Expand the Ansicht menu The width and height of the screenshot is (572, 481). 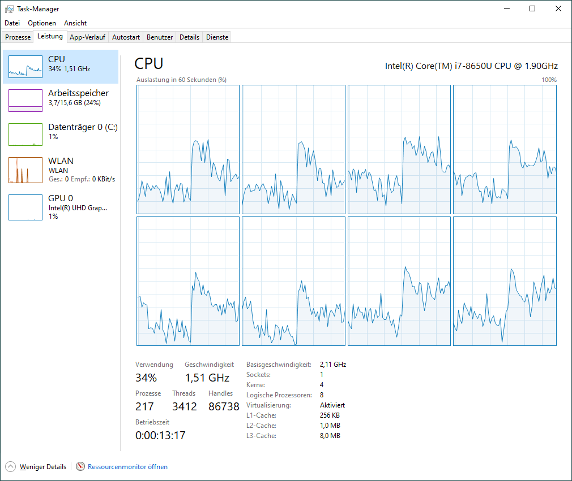(75, 23)
